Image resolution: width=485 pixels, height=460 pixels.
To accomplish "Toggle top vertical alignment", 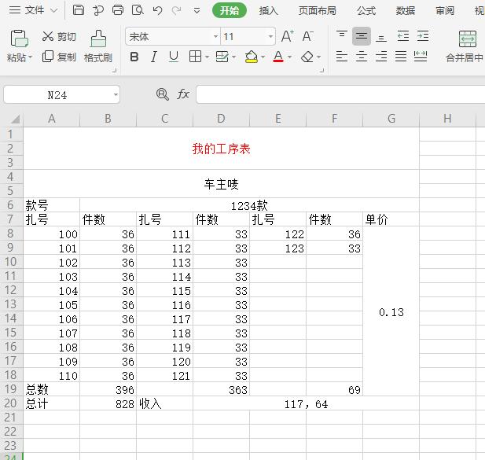I will [x=342, y=35].
